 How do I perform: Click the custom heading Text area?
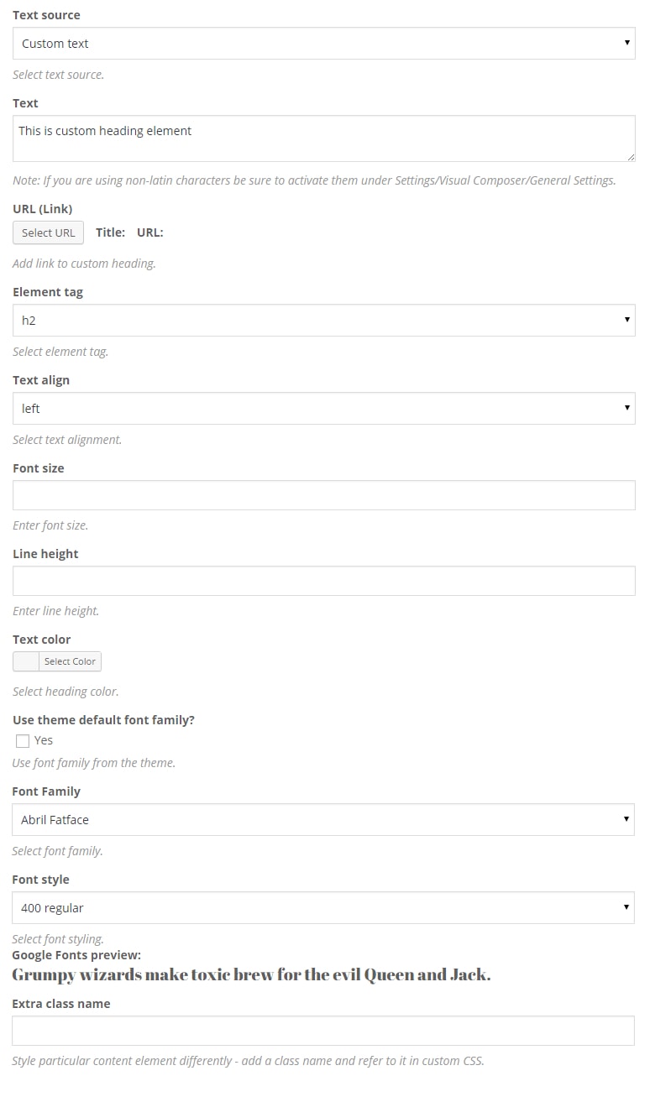coord(323,138)
